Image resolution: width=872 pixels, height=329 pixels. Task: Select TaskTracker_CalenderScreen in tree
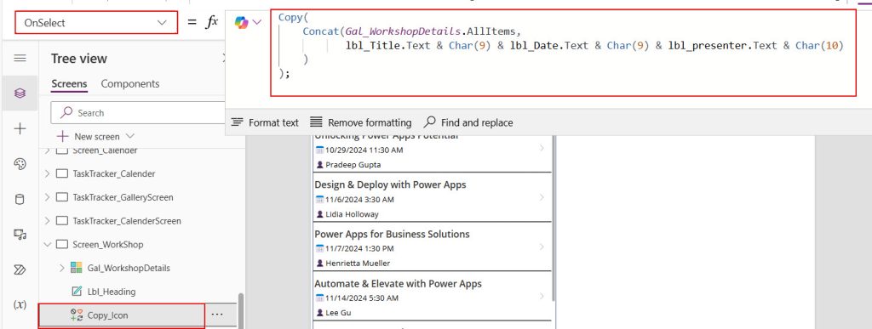pyautogui.click(x=127, y=221)
